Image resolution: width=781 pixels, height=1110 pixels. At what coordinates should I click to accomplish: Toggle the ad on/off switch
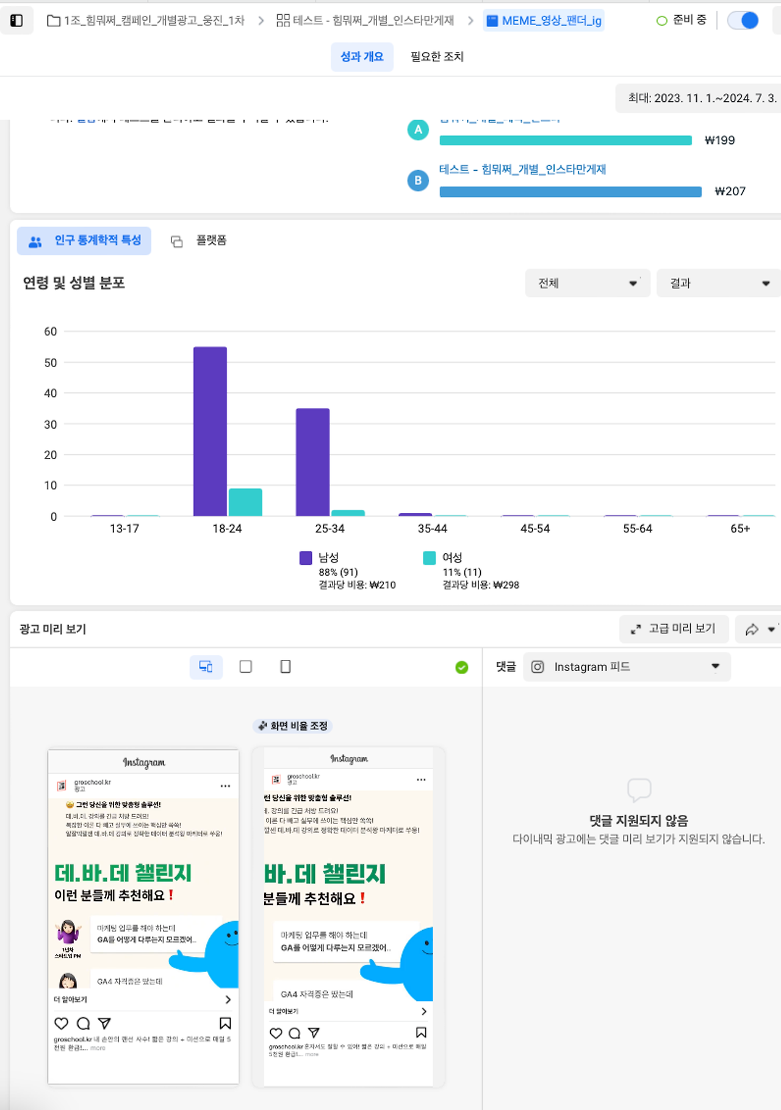[x=743, y=21]
